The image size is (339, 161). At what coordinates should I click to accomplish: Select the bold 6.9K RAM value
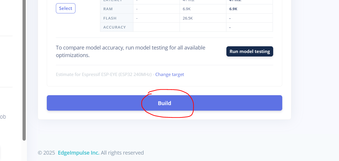tap(233, 9)
